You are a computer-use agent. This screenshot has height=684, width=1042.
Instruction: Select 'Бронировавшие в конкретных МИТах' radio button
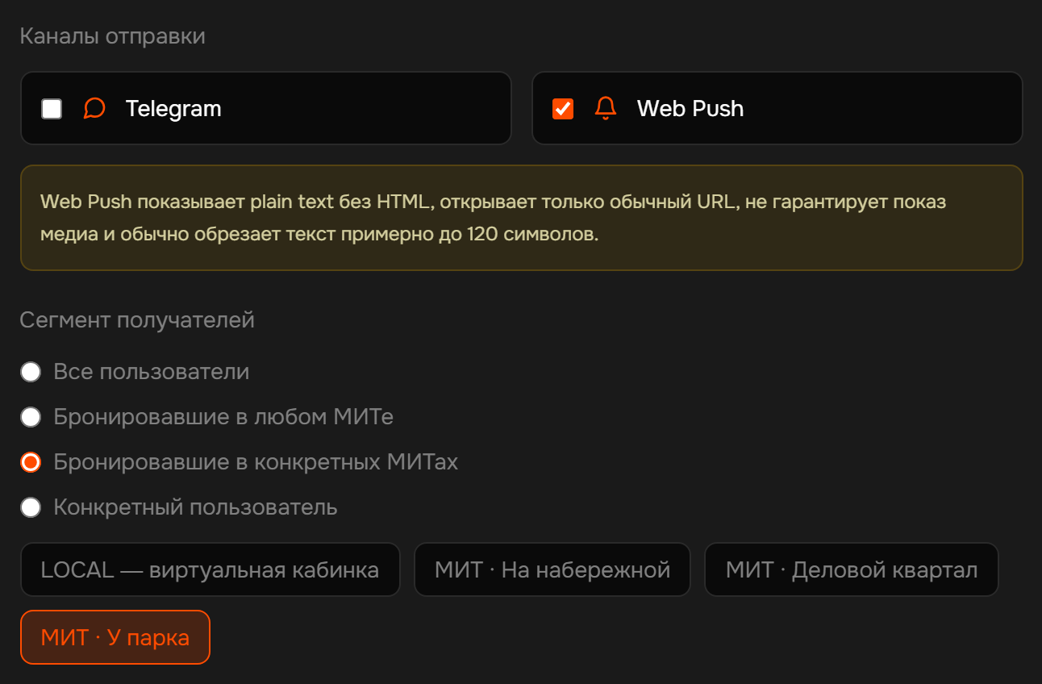[31, 462]
